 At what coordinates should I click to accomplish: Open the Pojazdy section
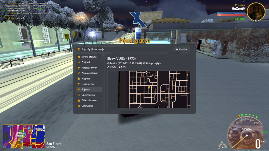click(x=89, y=89)
